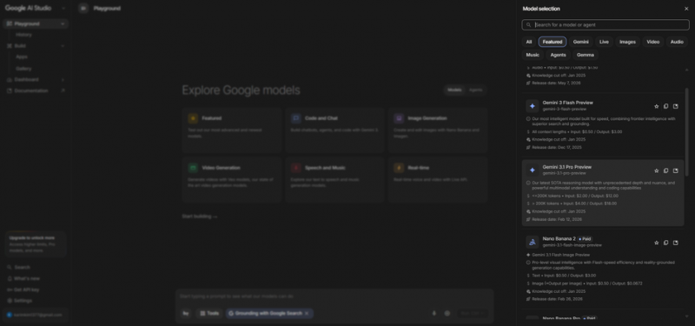Click the Gemini 3.1 Pro Preview sparkle icon

tap(533, 170)
